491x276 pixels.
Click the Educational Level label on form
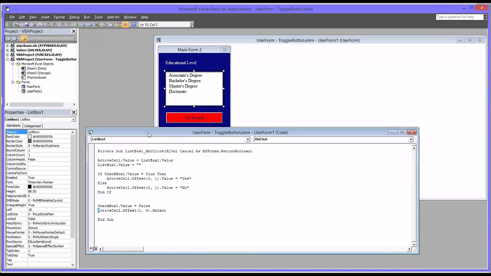[x=181, y=62]
